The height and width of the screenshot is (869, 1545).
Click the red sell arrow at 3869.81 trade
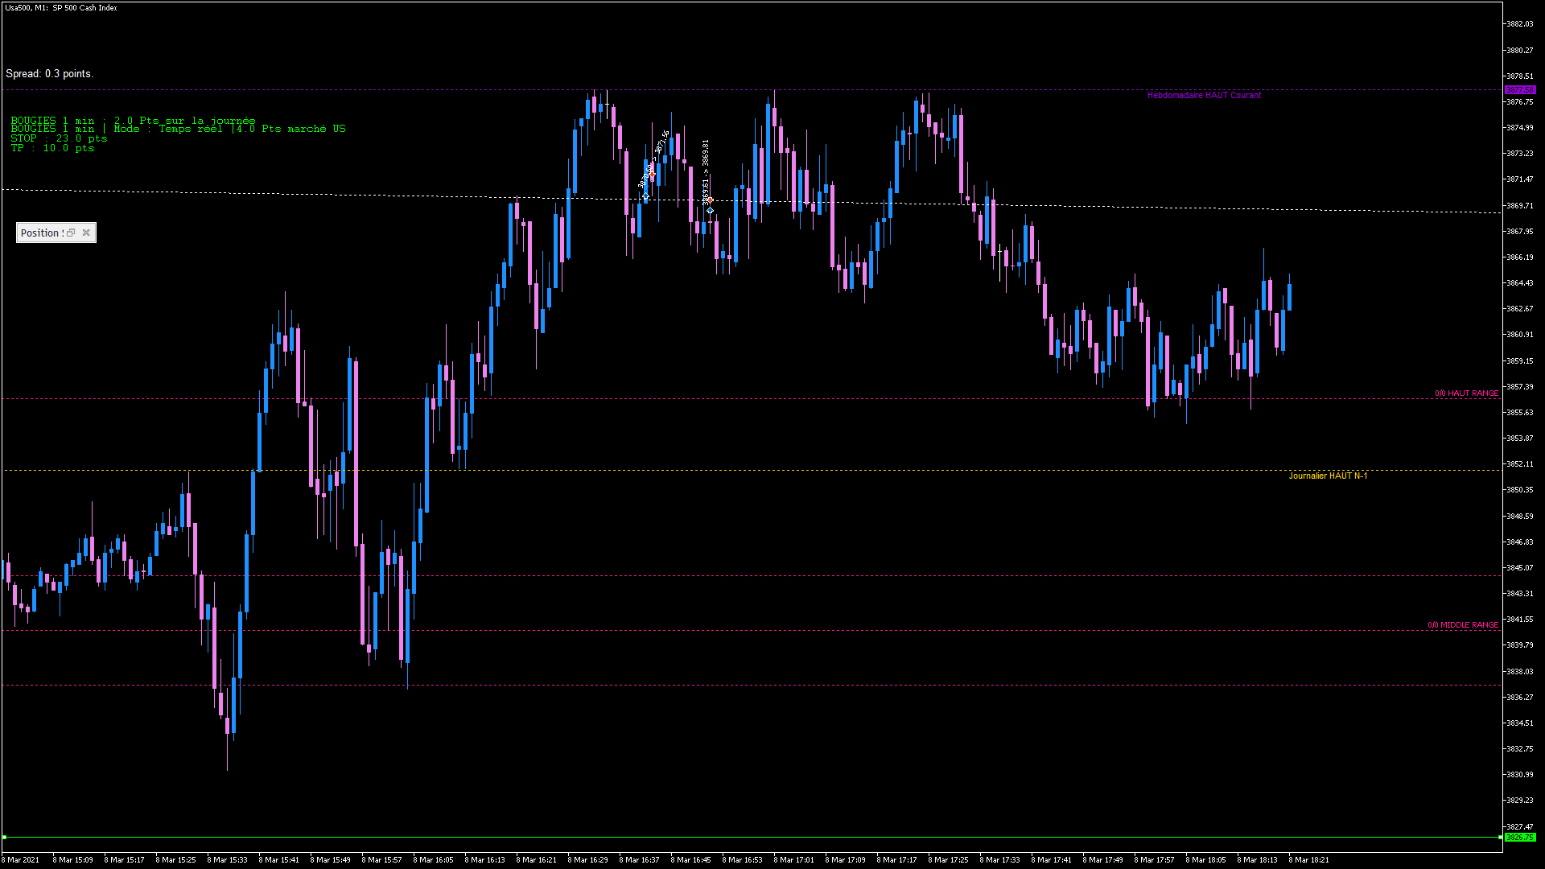tap(709, 200)
